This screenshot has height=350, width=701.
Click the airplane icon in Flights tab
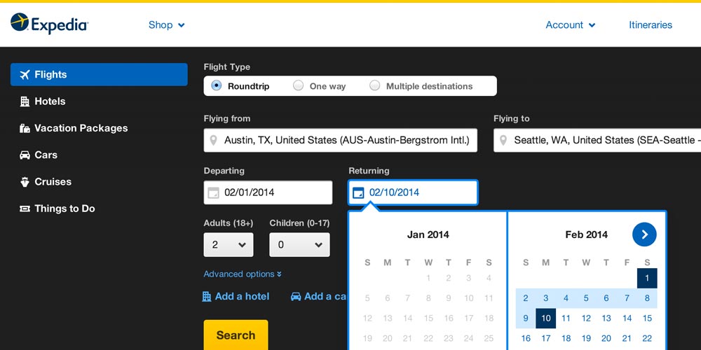pos(25,75)
